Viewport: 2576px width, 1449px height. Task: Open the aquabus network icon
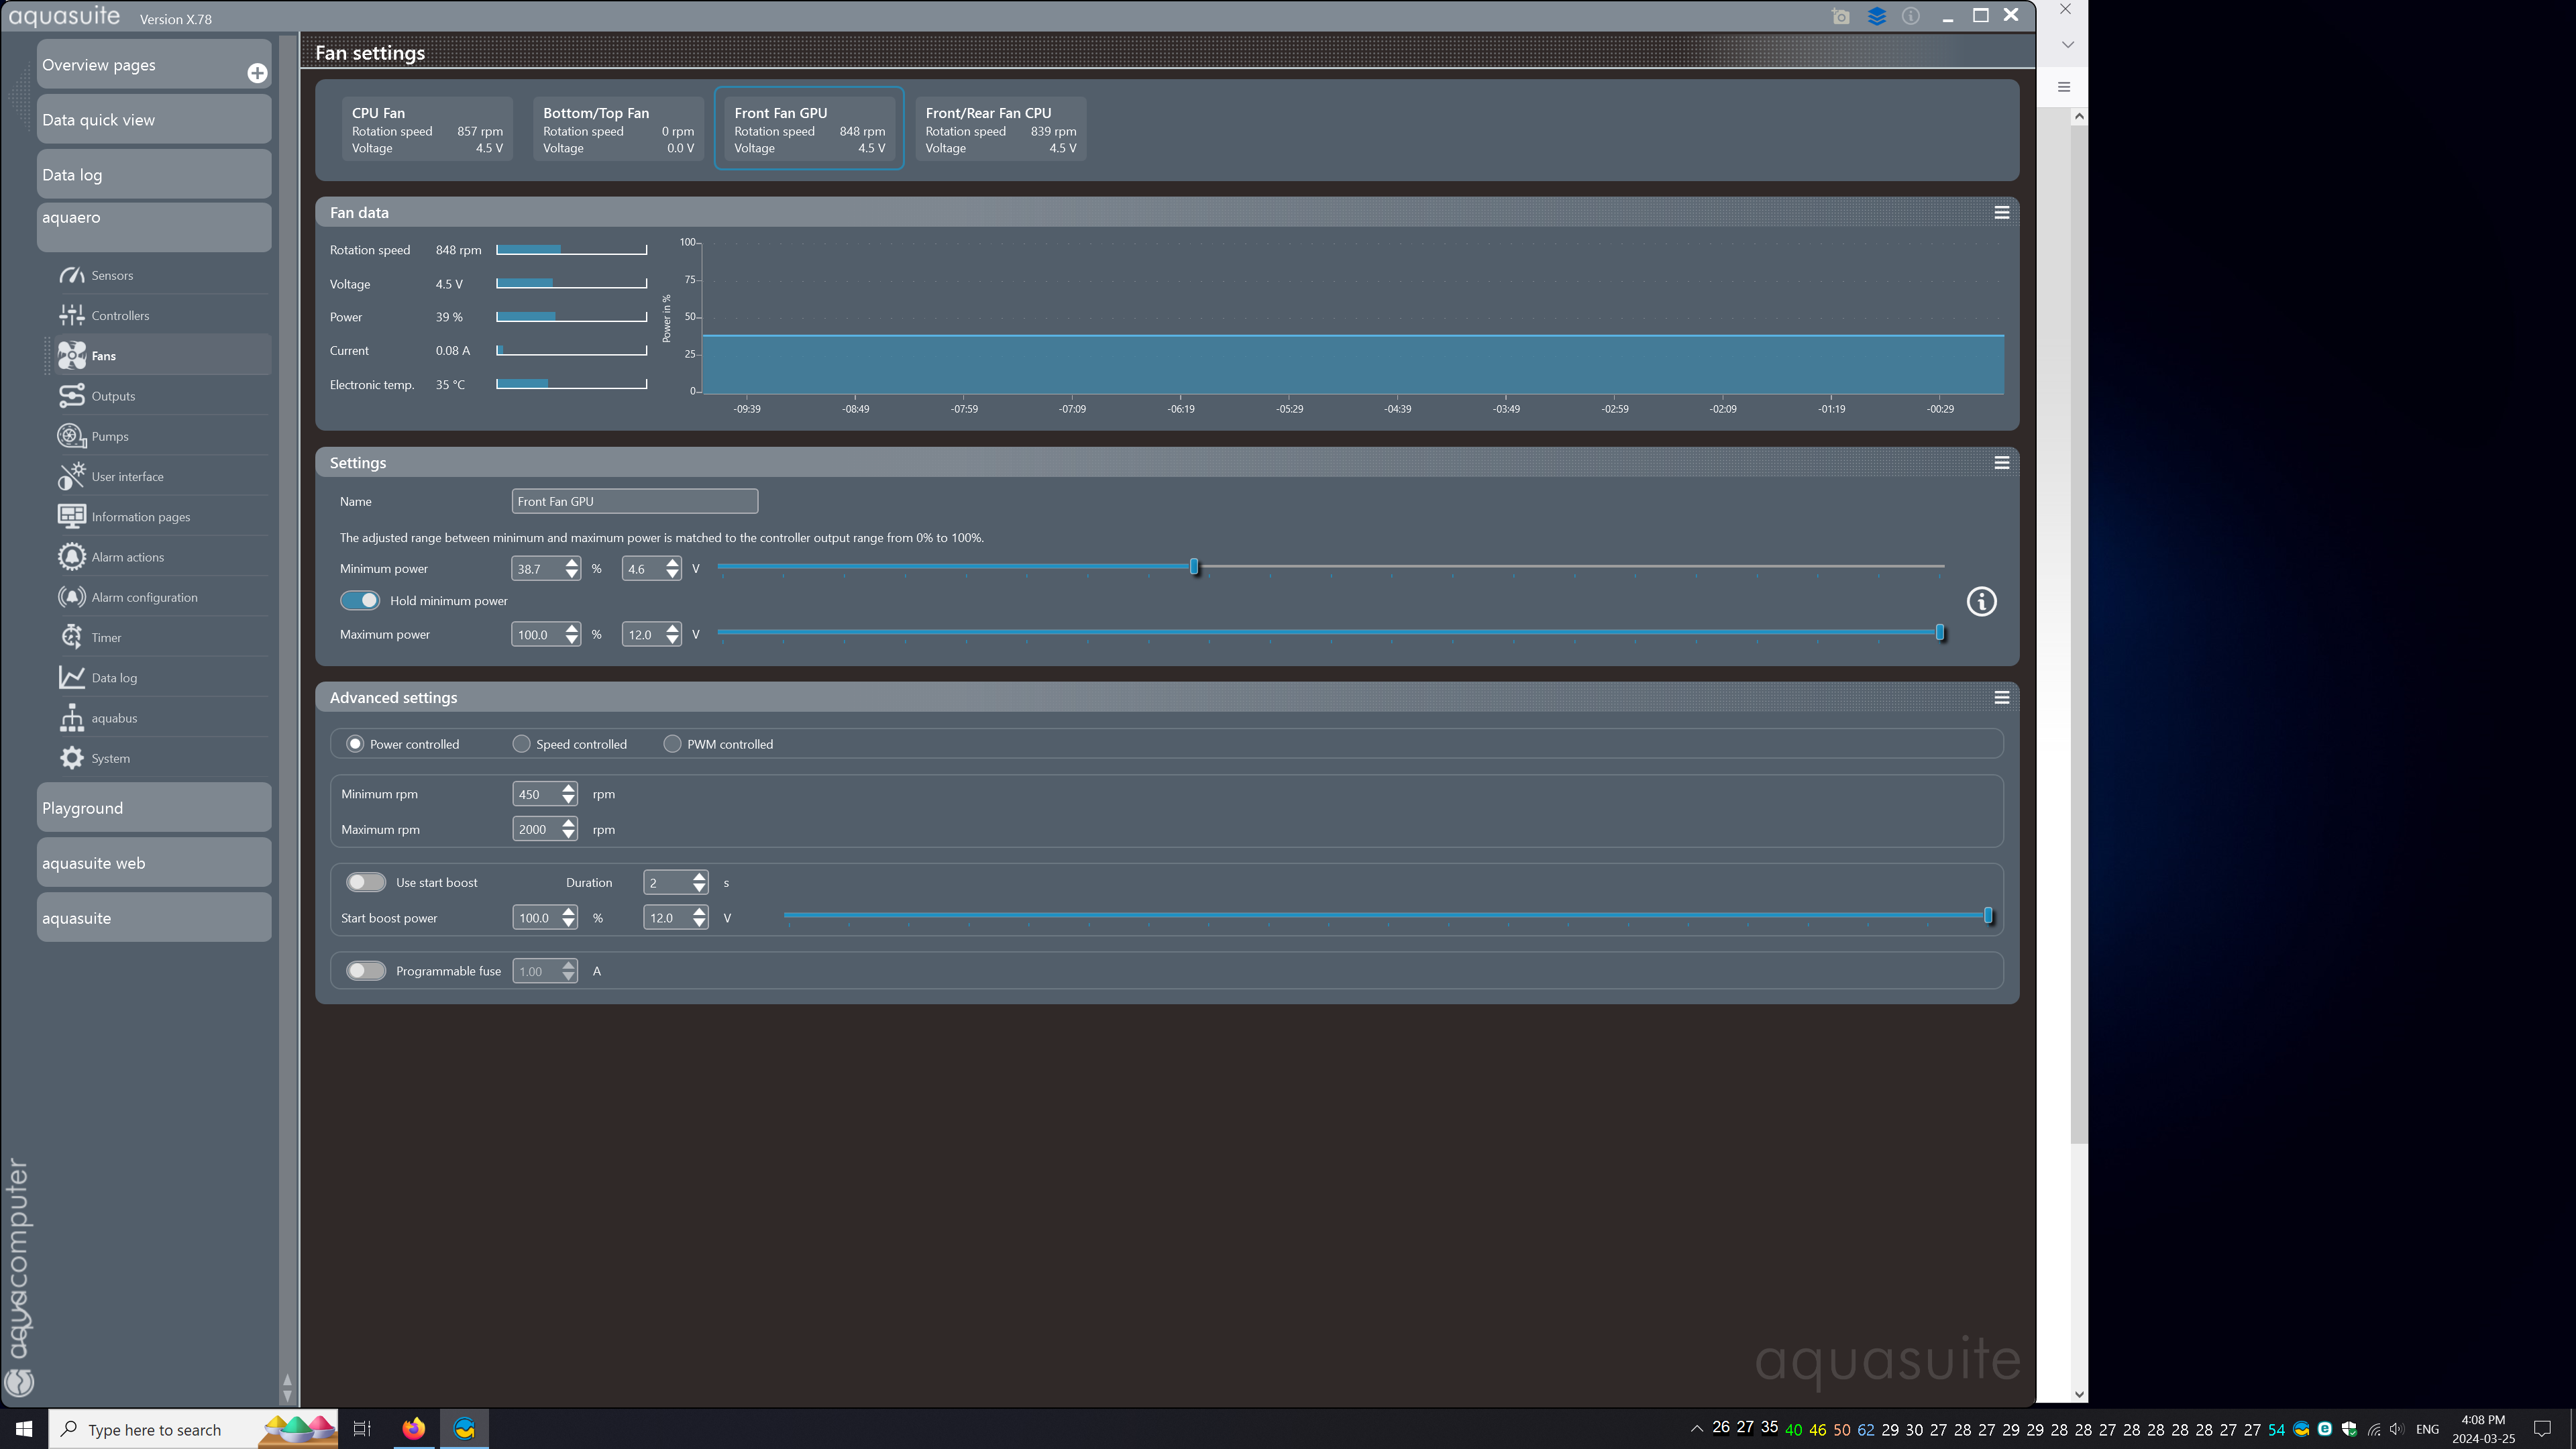71,718
